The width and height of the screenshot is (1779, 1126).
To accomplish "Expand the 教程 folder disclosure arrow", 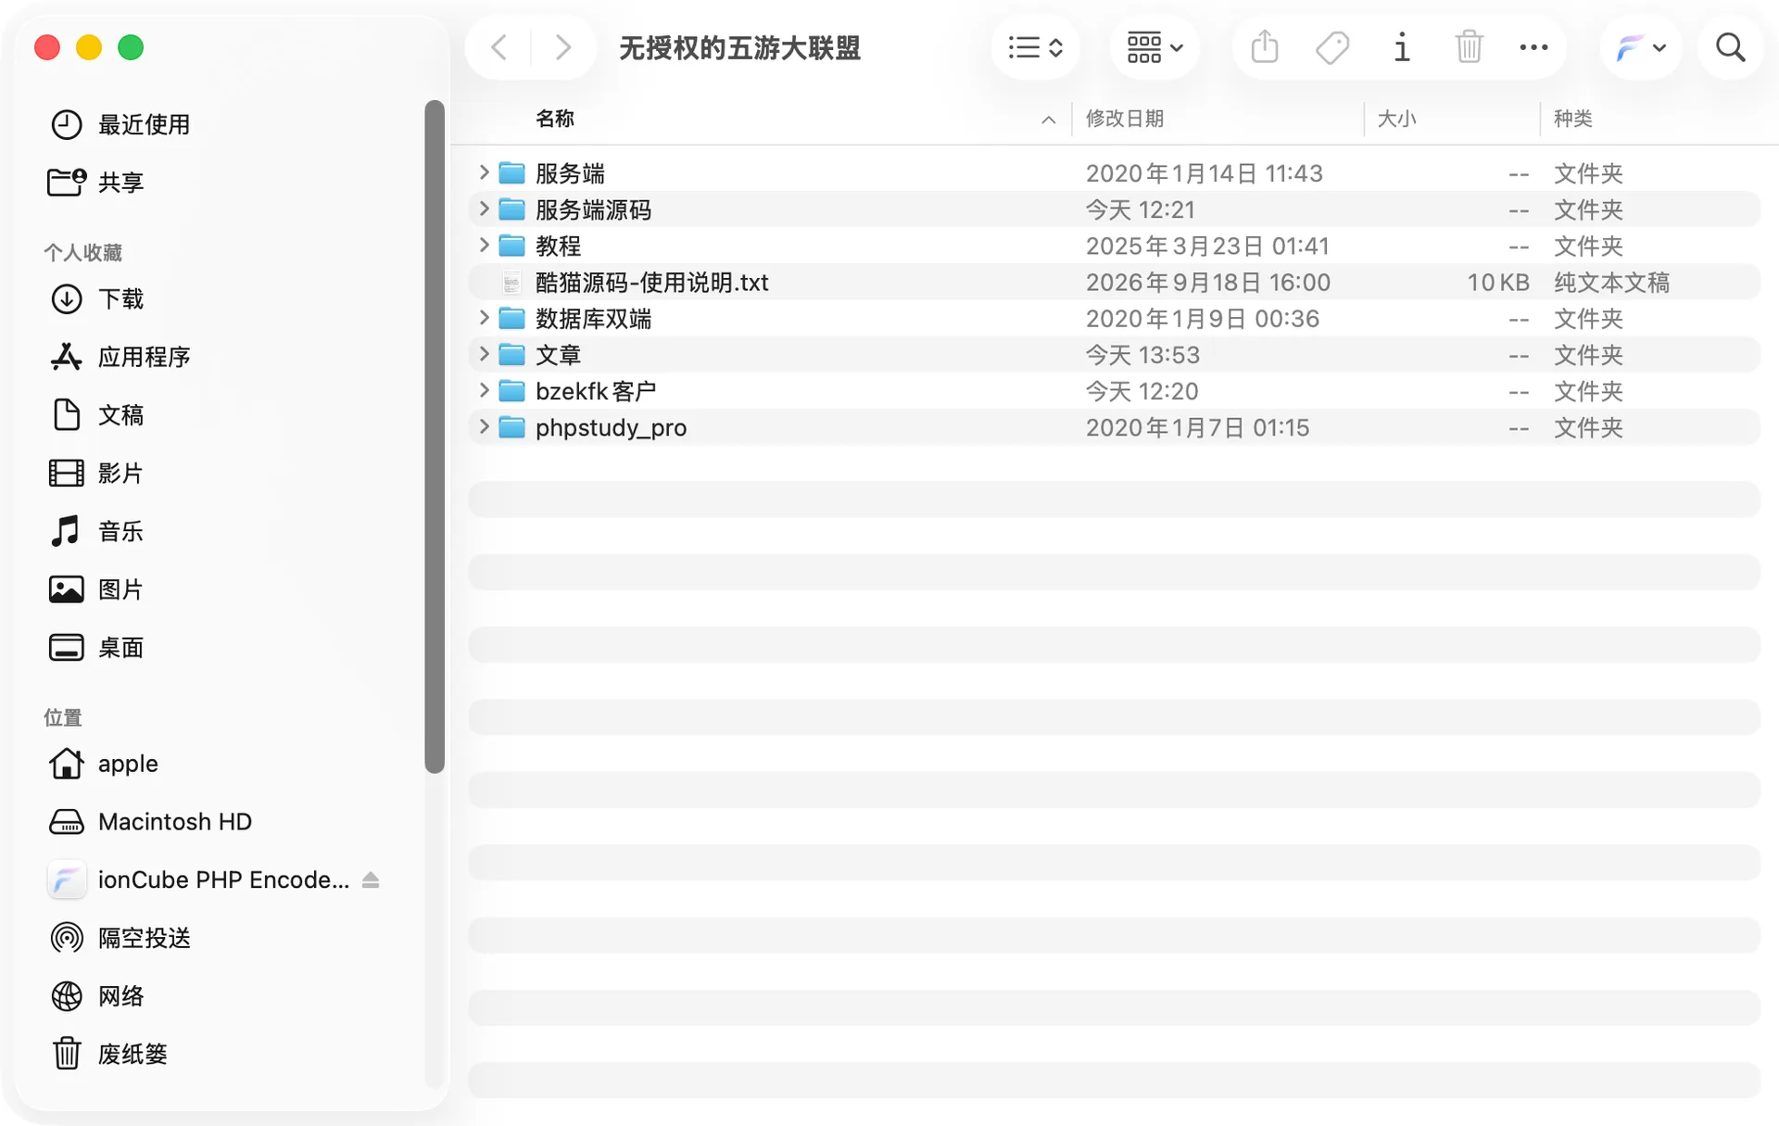I will click(x=484, y=245).
